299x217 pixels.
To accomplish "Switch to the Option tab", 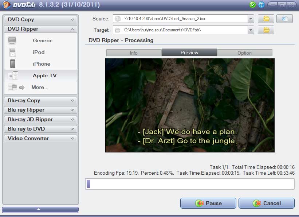I will (245, 53).
